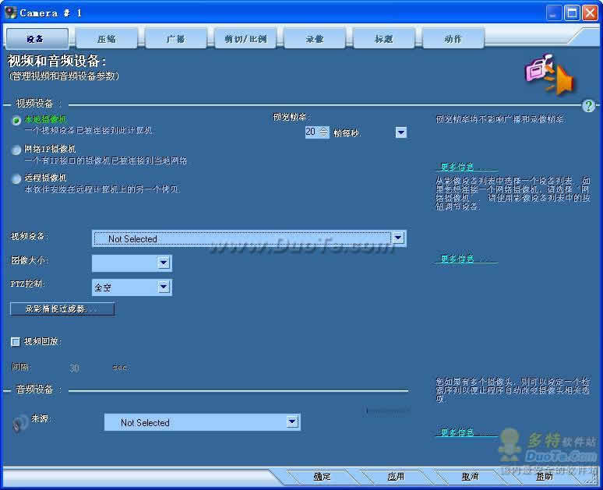Enable the 视频回放 checkbox

click(16, 341)
